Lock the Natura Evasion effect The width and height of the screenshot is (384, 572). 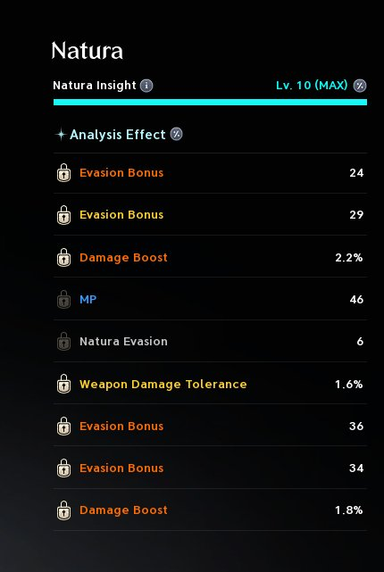click(x=64, y=342)
